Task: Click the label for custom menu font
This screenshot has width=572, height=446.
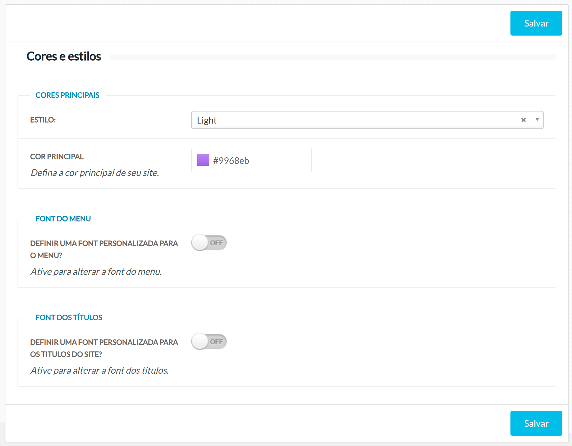Action: coord(104,249)
